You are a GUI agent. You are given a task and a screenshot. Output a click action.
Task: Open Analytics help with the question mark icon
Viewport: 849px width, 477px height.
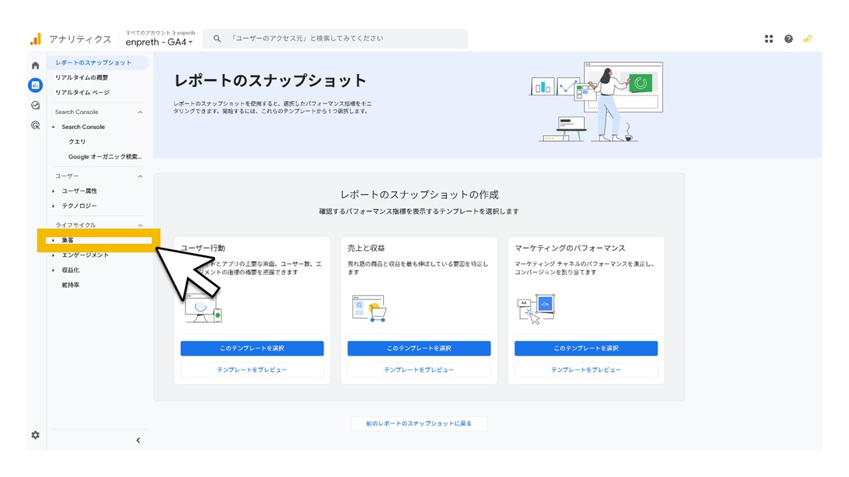788,38
